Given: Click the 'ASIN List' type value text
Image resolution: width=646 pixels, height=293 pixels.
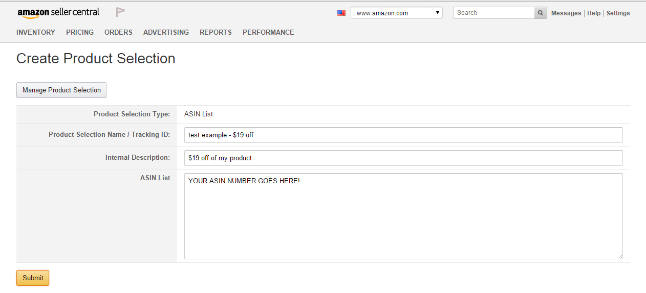Looking at the screenshot, I should click(199, 114).
